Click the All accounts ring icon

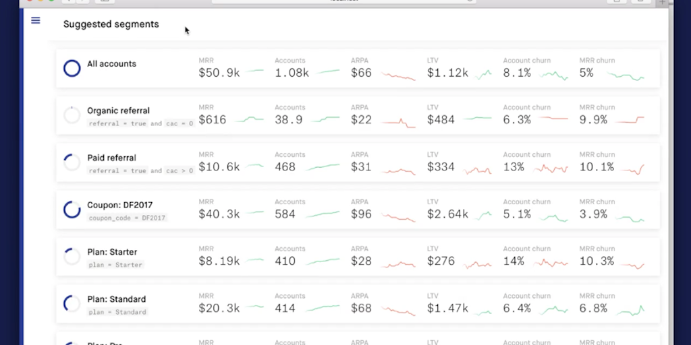(x=72, y=68)
